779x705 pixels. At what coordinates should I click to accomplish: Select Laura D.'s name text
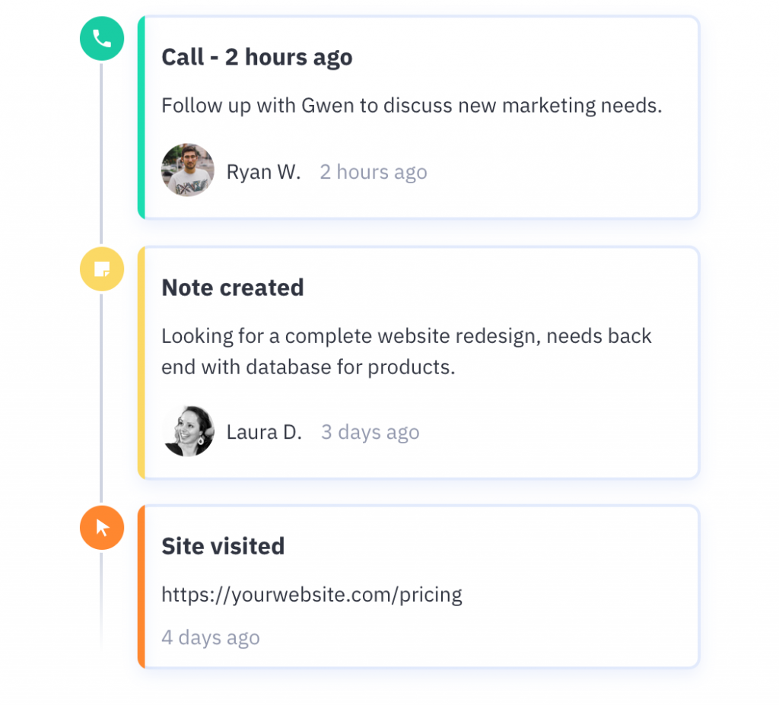(x=264, y=431)
